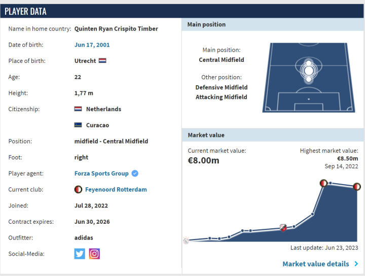Open the Market value details link
Screen dimensions: 365x276
click(x=315, y=264)
